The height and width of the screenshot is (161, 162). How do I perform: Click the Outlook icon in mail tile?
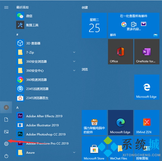tap(134, 24)
